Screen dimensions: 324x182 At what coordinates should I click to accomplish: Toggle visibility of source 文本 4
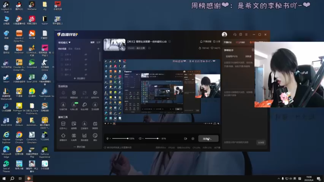86,55
